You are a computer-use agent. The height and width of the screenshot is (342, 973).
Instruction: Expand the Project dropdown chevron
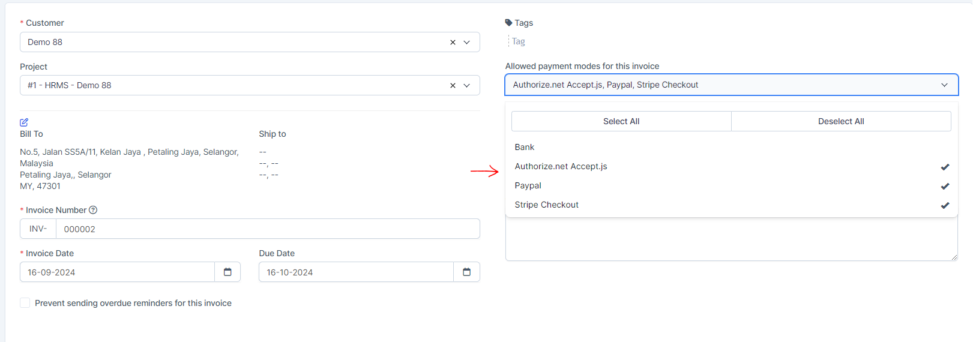(x=467, y=85)
